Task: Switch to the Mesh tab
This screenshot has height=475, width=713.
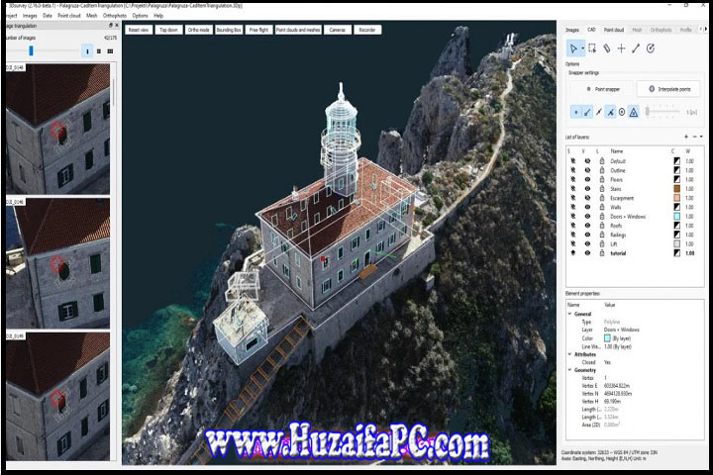Action: pyautogui.click(x=637, y=30)
